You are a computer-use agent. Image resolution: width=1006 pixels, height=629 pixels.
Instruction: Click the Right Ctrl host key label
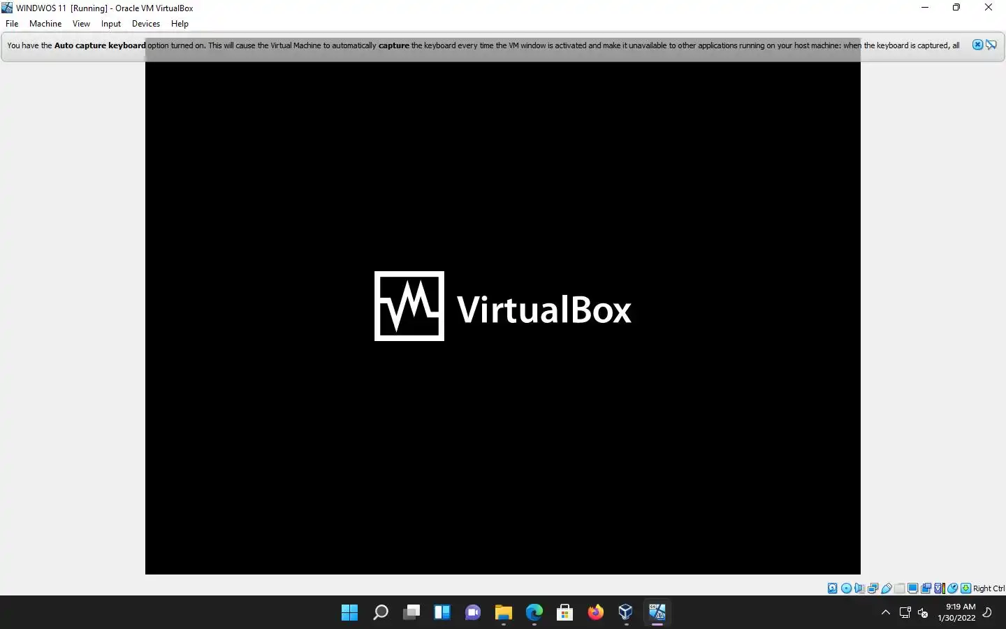(989, 588)
